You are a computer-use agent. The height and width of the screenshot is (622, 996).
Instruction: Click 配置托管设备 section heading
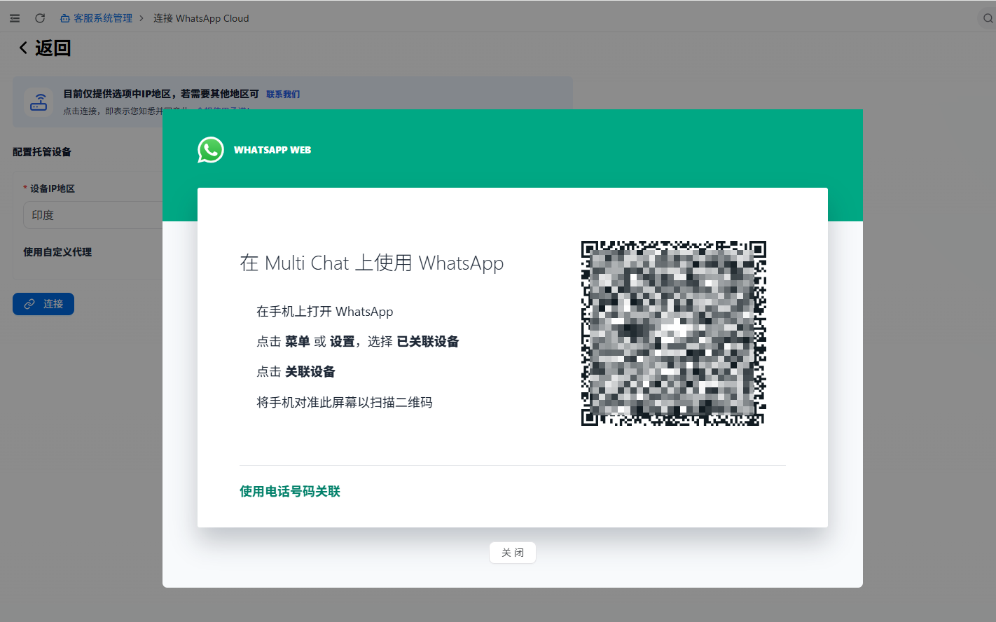(42, 152)
